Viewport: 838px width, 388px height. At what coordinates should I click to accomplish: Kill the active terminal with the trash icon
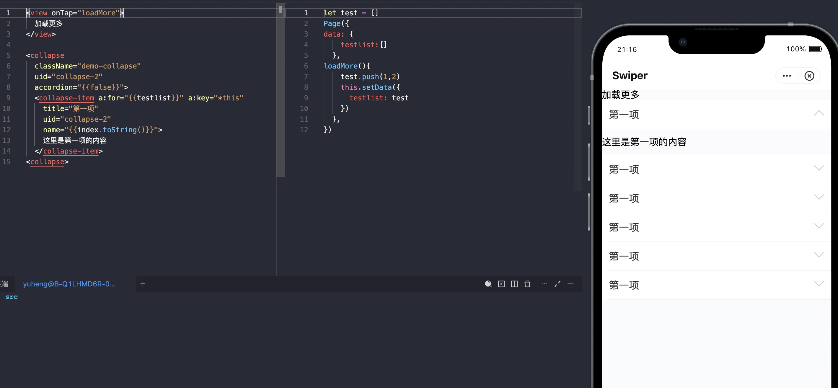pyautogui.click(x=527, y=284)
